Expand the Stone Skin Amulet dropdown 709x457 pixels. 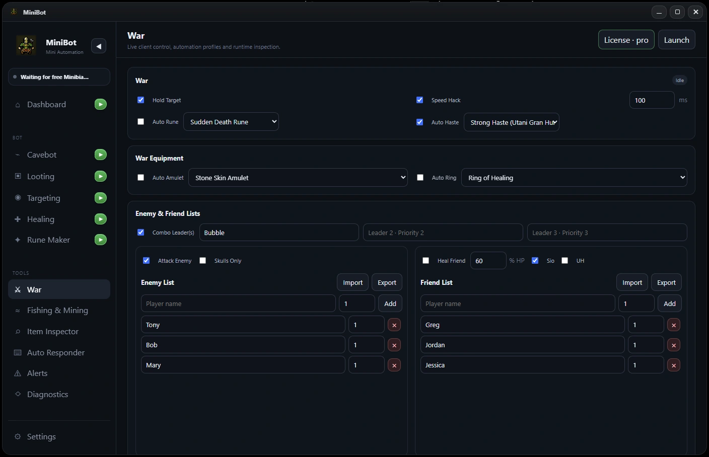point(298,178)
